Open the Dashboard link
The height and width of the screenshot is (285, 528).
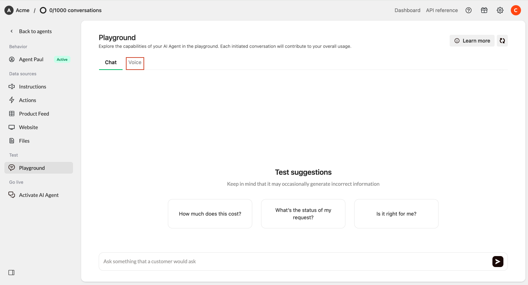tap(407, 10)
